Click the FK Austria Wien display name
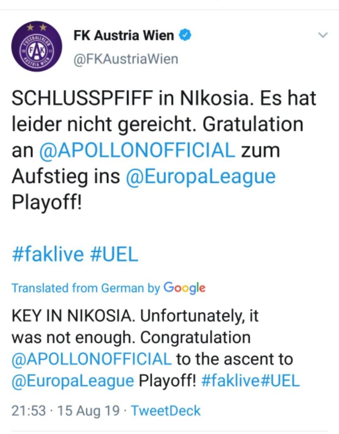339x434 pixels. coord(123,36)
